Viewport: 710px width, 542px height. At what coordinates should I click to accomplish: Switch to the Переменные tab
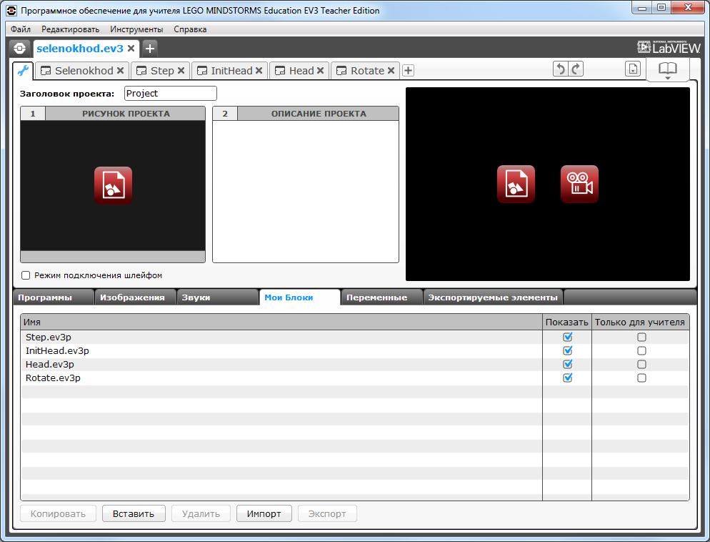[381, 297]
